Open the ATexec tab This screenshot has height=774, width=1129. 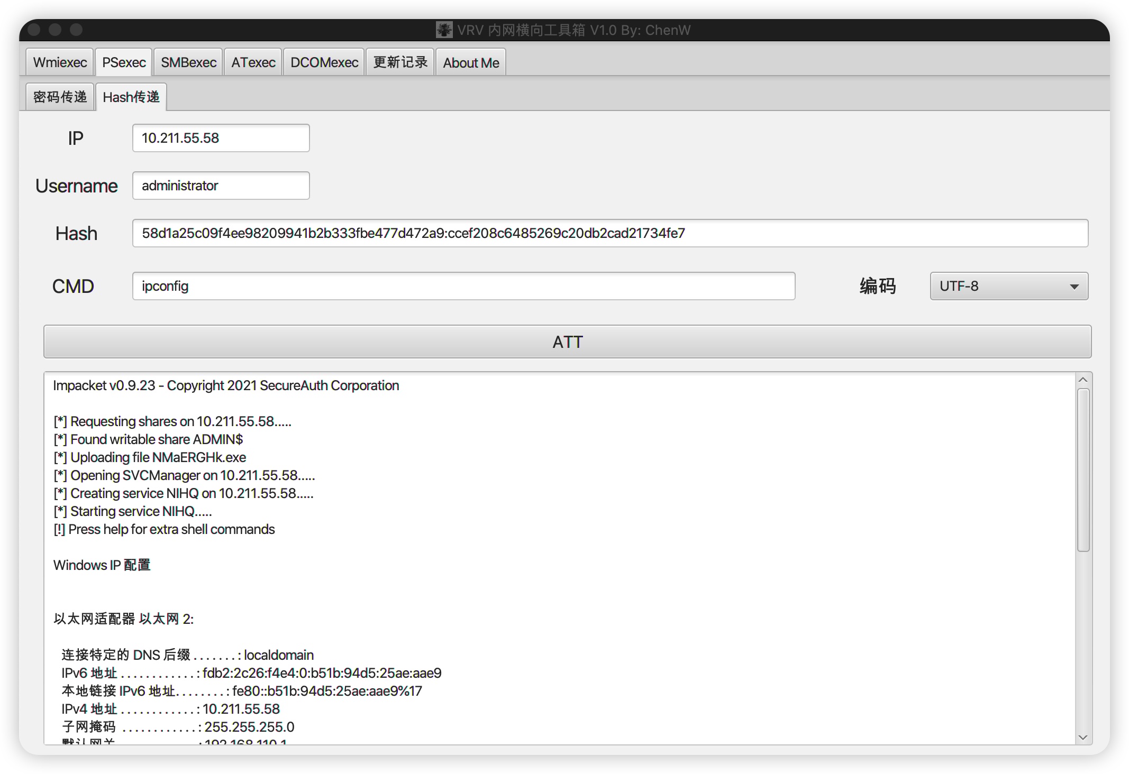[253, 62]
